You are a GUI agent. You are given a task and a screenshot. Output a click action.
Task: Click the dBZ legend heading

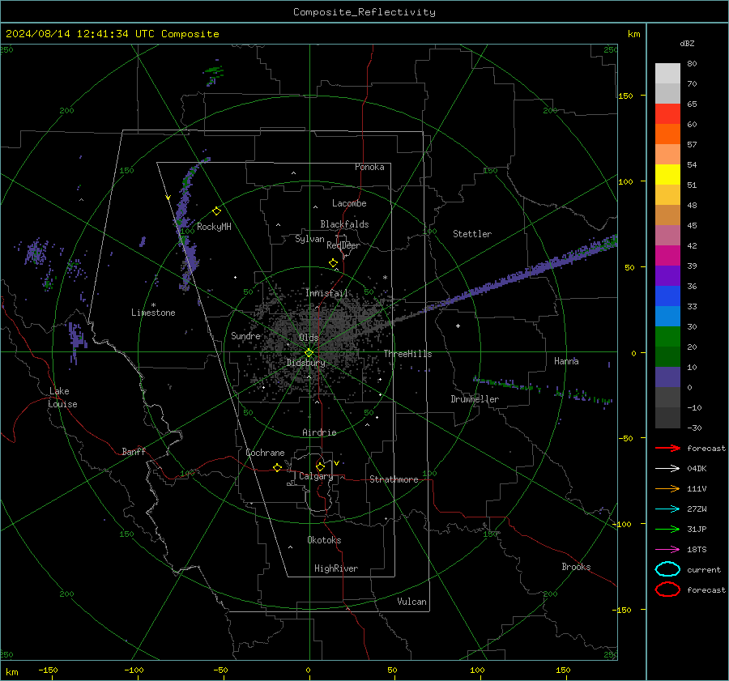click(687, 43)
